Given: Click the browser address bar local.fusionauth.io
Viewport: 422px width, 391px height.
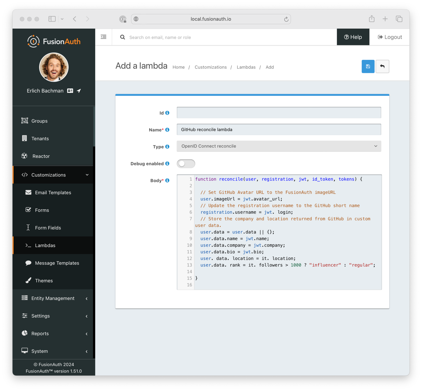Looking at the screenshot, I should pyautogui.click(x=211, y=19).
